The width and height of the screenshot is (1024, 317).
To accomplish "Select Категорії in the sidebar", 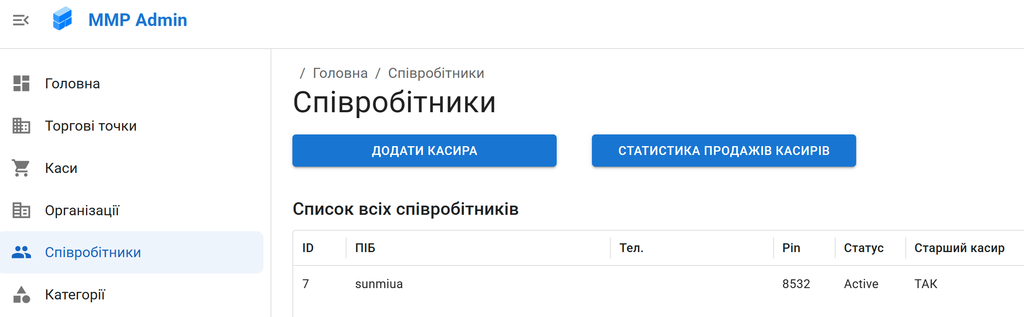I will pos(75,295).
